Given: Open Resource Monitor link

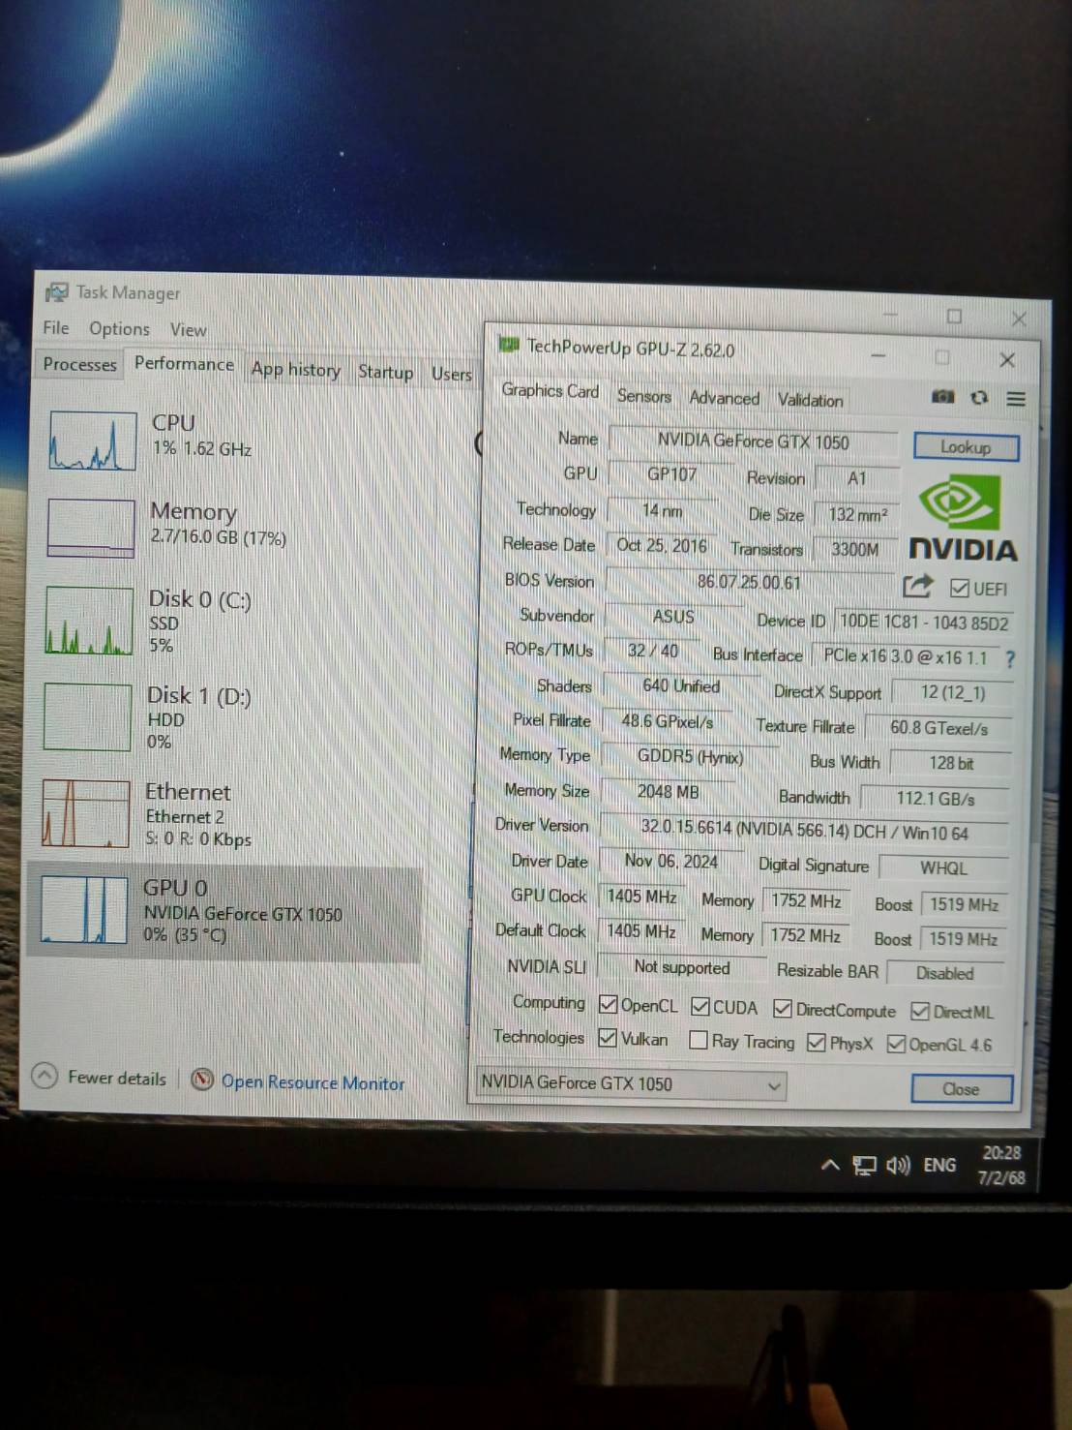Looking at the screenshot, I should [313, 1082].
